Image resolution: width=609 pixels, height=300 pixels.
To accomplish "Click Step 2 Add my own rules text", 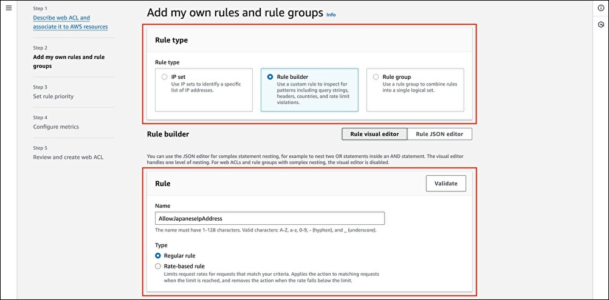I will (x=69, y=62).
